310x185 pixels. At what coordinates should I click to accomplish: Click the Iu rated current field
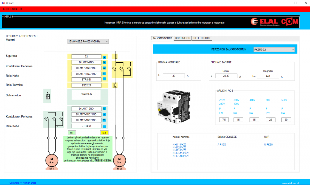coord(174,76)
